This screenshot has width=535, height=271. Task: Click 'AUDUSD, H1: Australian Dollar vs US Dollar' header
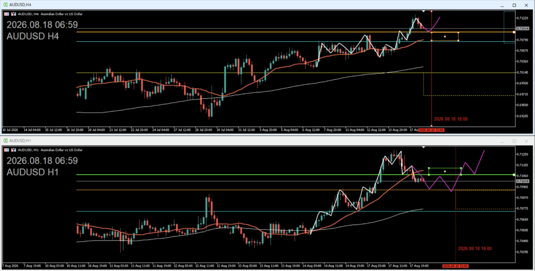click(50, 150)
